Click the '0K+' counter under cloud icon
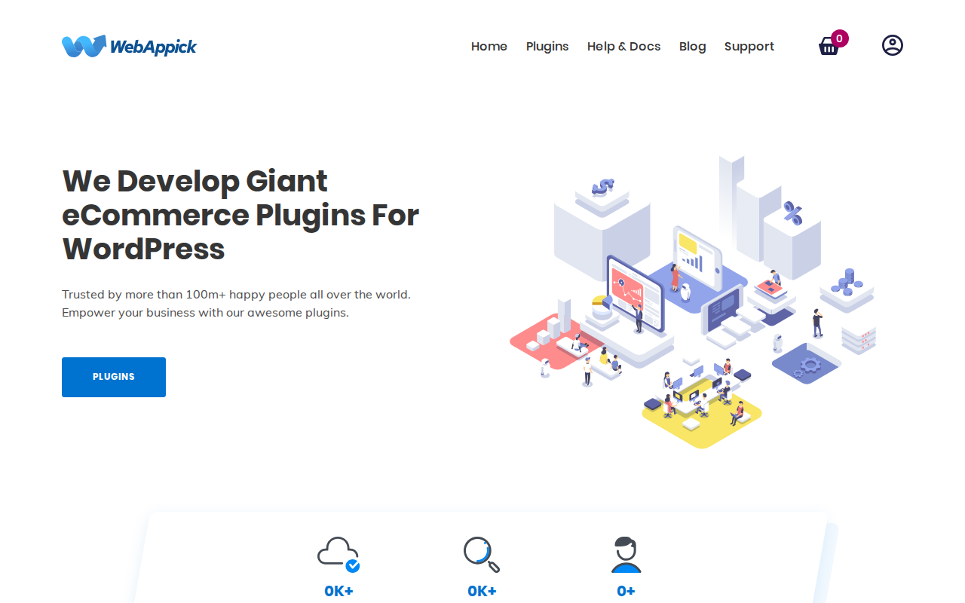This screenshot has width=965, height=603. coord(339,592)
